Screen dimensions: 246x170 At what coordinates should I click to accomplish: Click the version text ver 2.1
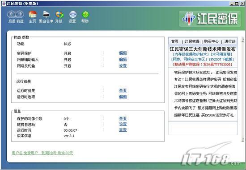tap(69, 136)
